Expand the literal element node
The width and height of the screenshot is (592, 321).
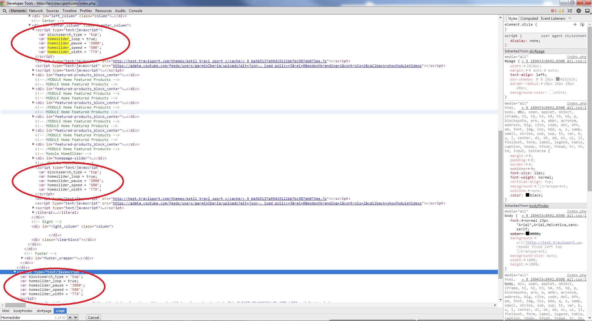click(x=33, y=212)
